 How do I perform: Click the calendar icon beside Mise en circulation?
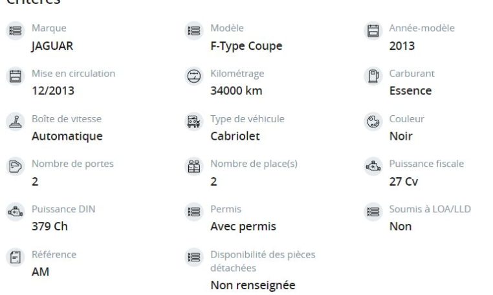tap(16, 76)
